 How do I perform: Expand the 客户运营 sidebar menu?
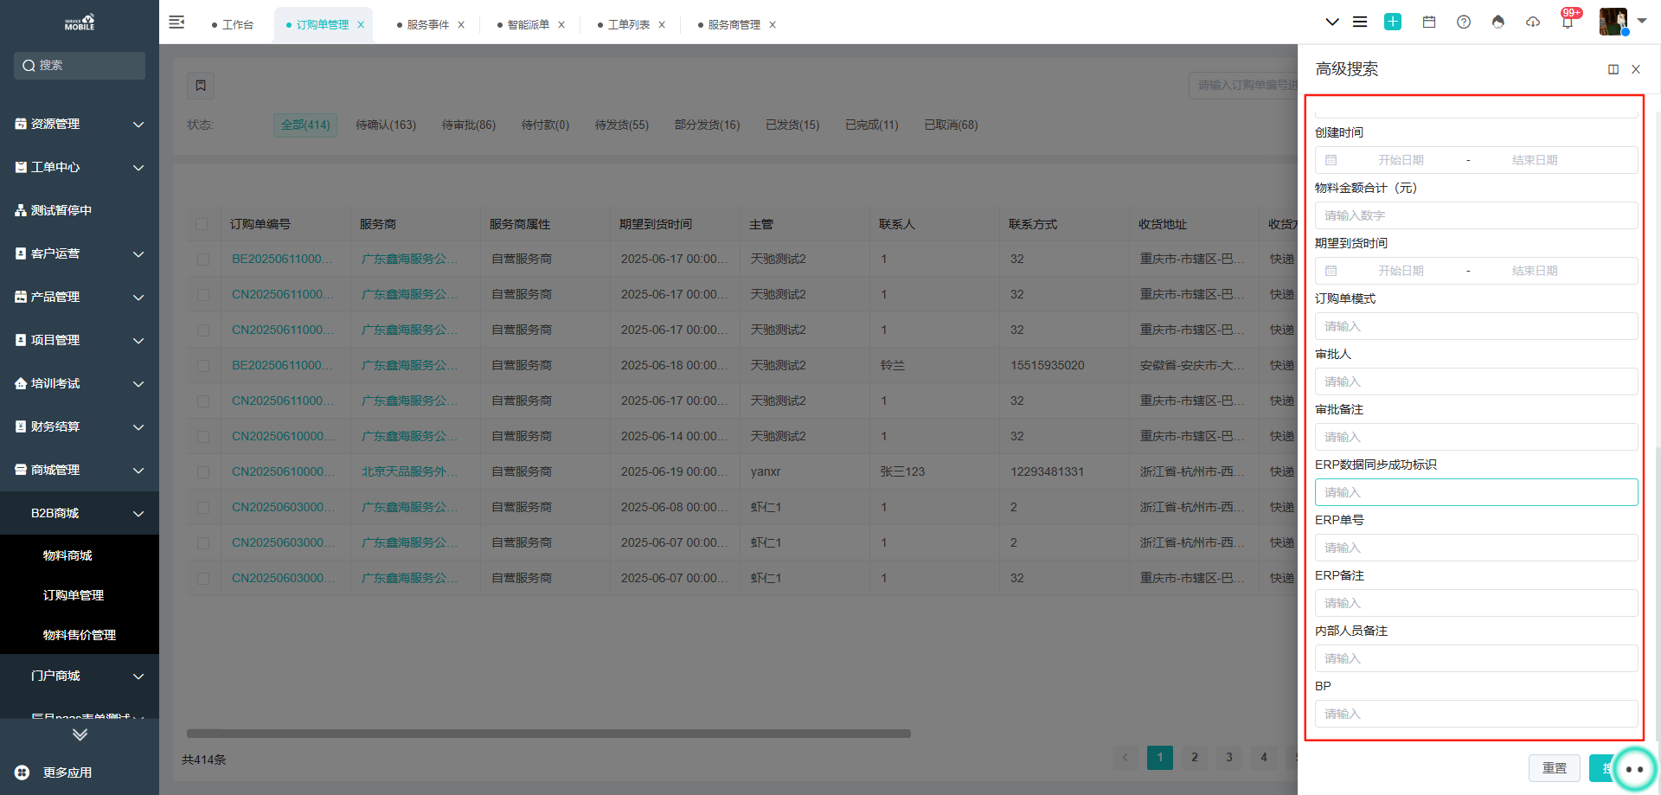pos(80,253)
